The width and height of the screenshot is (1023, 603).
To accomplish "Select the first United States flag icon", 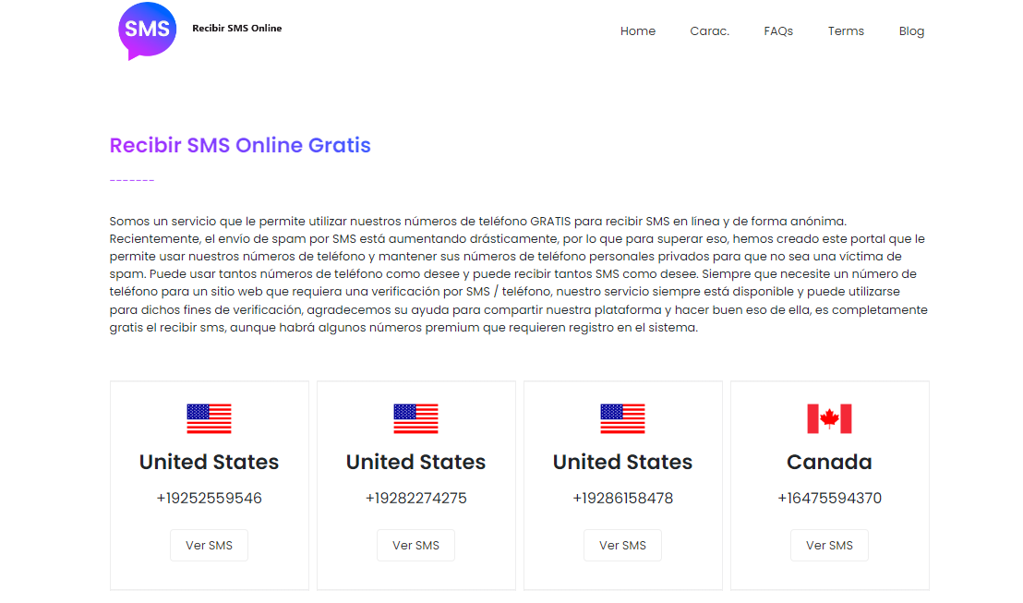I will coord(209,417).
